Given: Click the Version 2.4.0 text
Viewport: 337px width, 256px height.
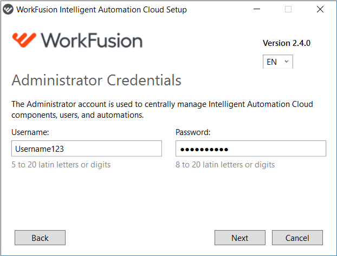Looking at the screenshot, I should point(287,43).
